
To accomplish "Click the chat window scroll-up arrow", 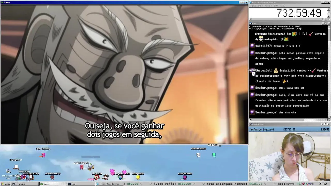I will 329,27.
